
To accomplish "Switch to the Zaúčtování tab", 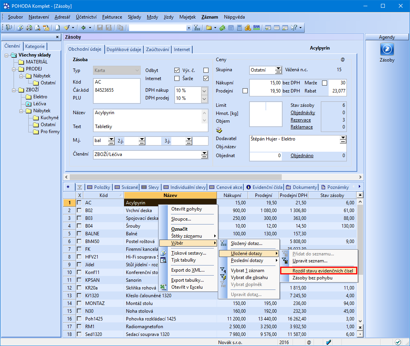I will (x=158, y=50).
